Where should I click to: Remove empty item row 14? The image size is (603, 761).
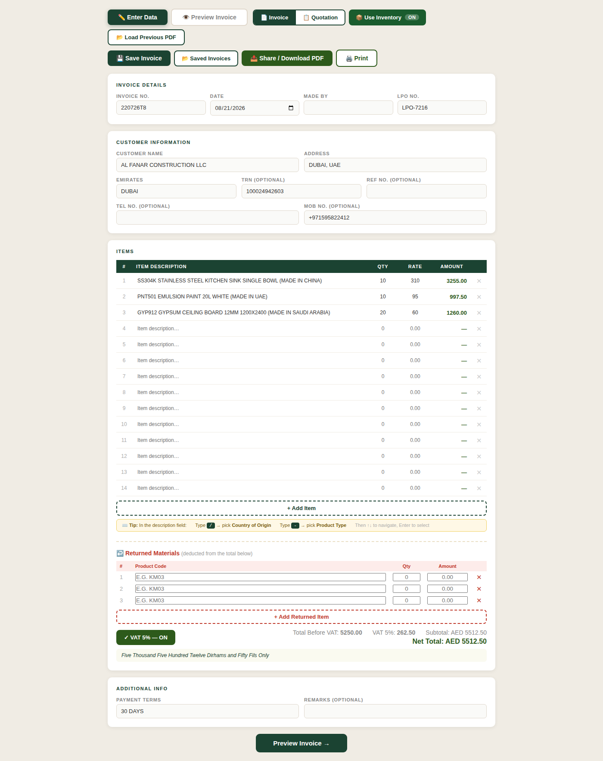pyautogui.click(x=479, y=489)
